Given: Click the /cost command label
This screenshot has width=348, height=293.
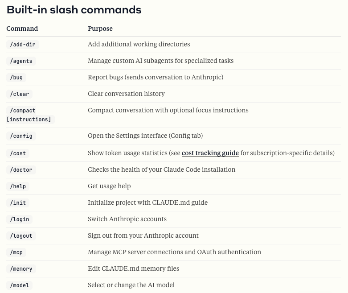Looking at the screenshot, I should point(18,153).
